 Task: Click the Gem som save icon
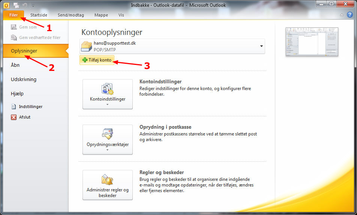[x=14, y=27]
